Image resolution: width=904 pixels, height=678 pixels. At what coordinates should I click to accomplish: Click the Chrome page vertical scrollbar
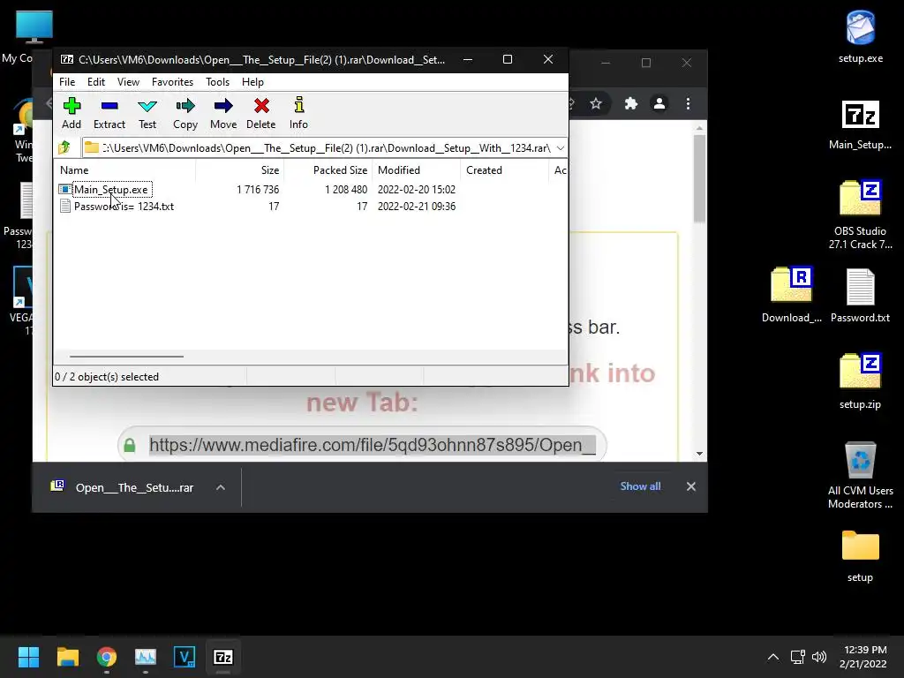coord(699,178)
